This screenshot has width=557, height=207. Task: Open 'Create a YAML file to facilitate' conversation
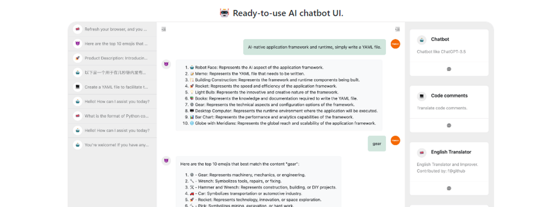(112, 87)
